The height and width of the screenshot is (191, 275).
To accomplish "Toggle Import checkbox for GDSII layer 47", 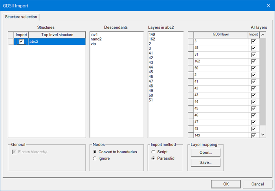I will 253,122.
